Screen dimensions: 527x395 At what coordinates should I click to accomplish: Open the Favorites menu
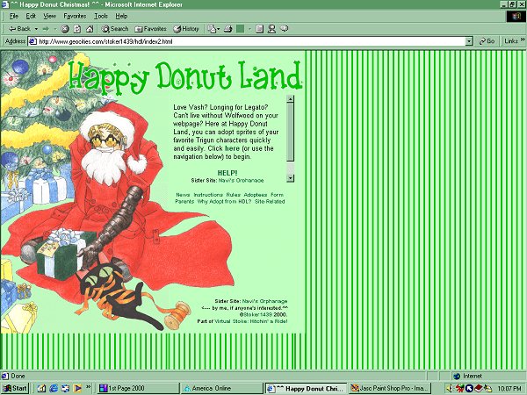(75, 16)
